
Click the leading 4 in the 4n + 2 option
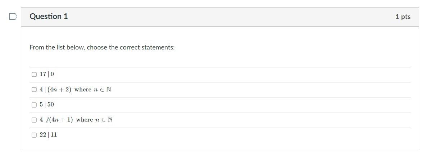(41, 89)
